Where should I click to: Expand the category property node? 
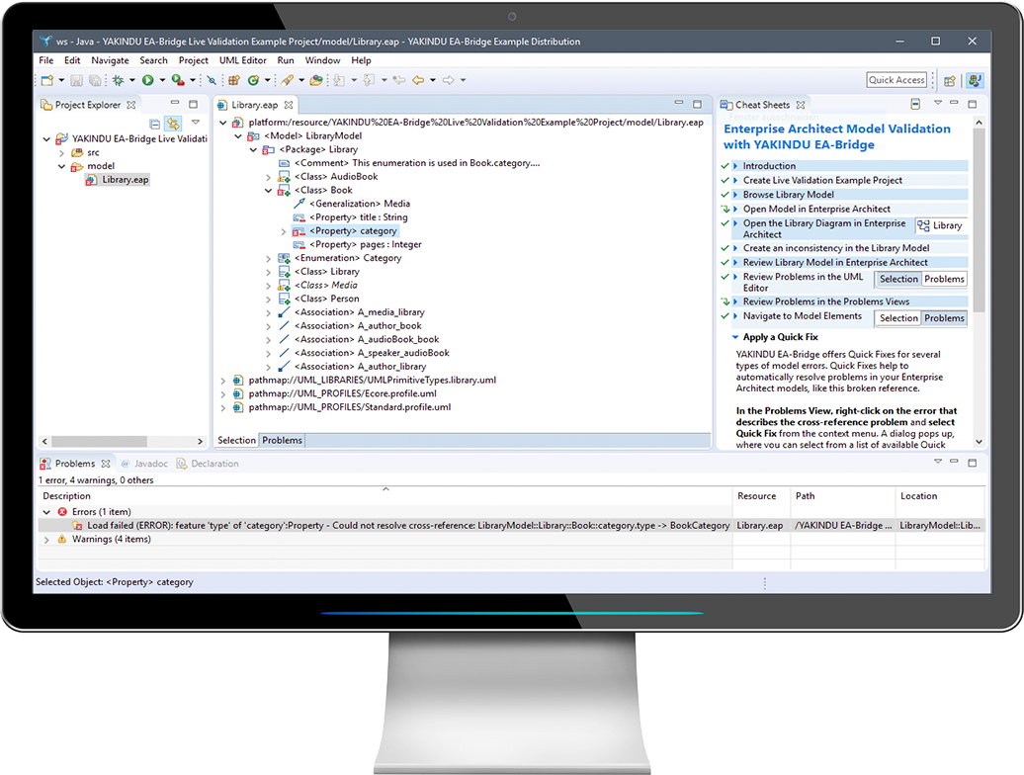(x=284, y=231)
